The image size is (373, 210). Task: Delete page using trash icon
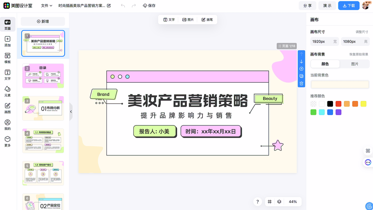coord(301,83)
